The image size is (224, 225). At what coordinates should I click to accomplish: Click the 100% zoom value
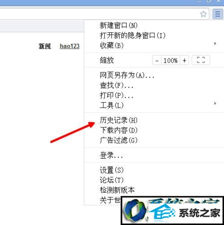[171, 61]
